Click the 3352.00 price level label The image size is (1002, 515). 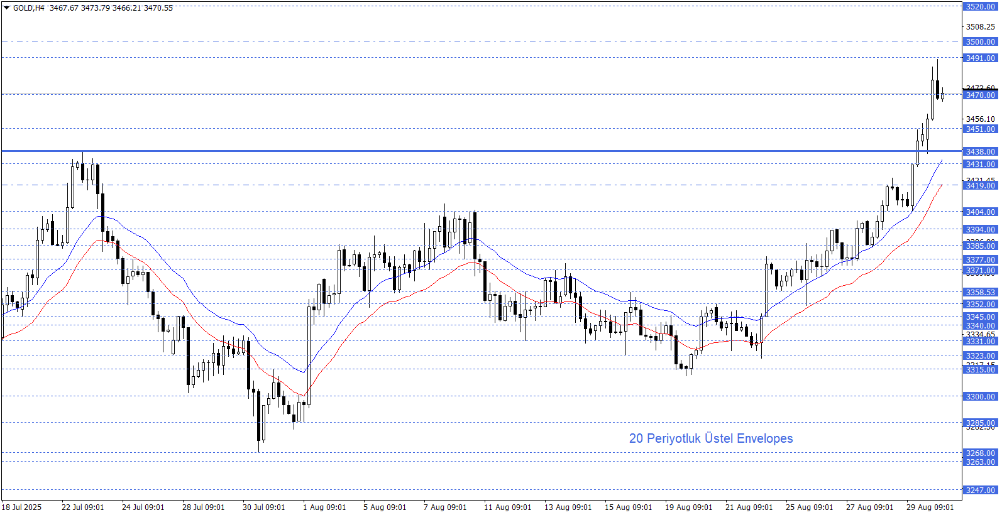tap(980, 305)
